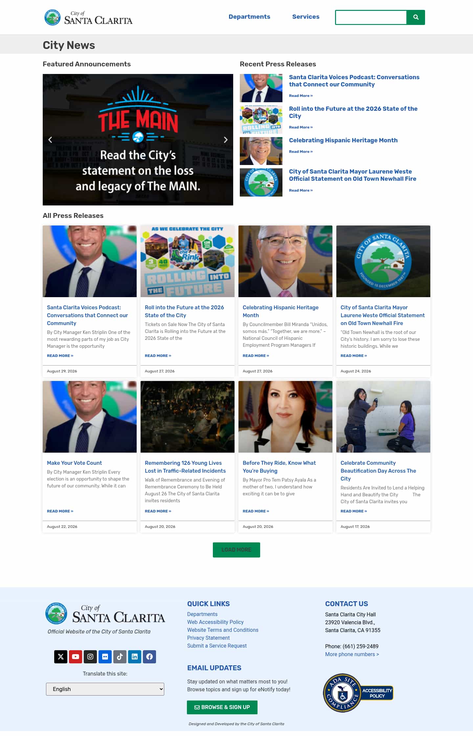Viewport: 473px width, 736px height.
Task: Open the Instagram social icon
Action: (x=90, y=656)
